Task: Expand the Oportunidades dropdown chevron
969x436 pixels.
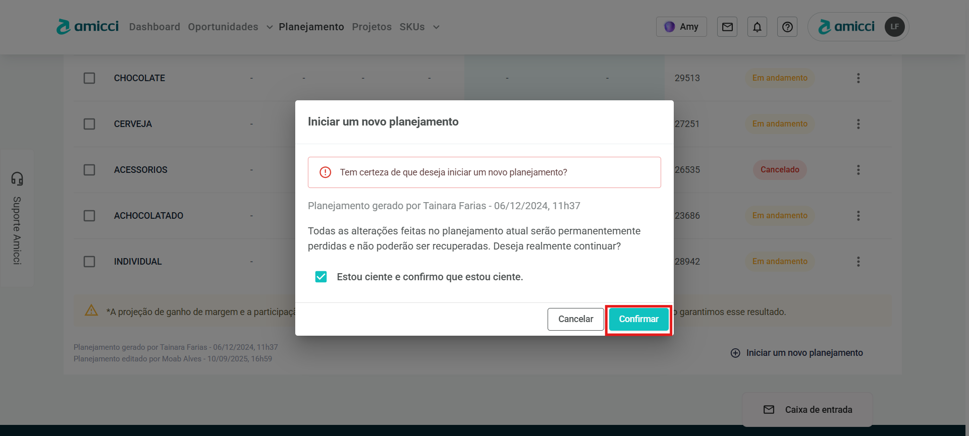Action: coord(270,27)
